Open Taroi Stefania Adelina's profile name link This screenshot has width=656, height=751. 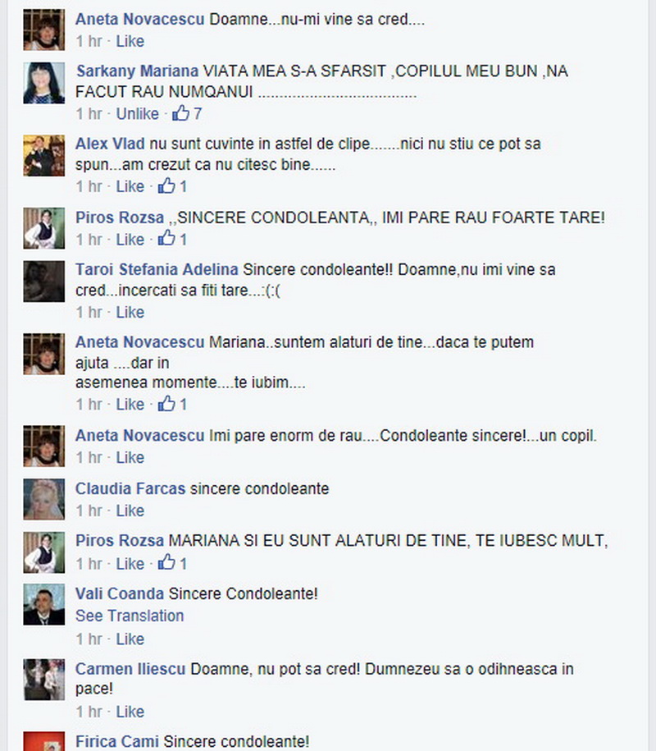point(157,269)
